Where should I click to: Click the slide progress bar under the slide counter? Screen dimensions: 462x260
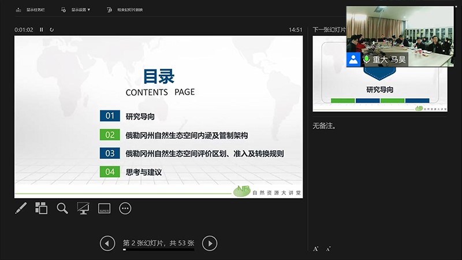coord(158,250)
